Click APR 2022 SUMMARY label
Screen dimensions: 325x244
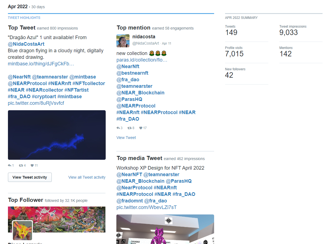(x=241, y=18)
